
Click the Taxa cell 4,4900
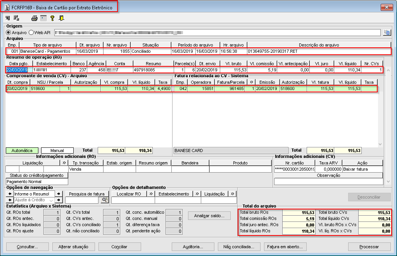point(164,88)
